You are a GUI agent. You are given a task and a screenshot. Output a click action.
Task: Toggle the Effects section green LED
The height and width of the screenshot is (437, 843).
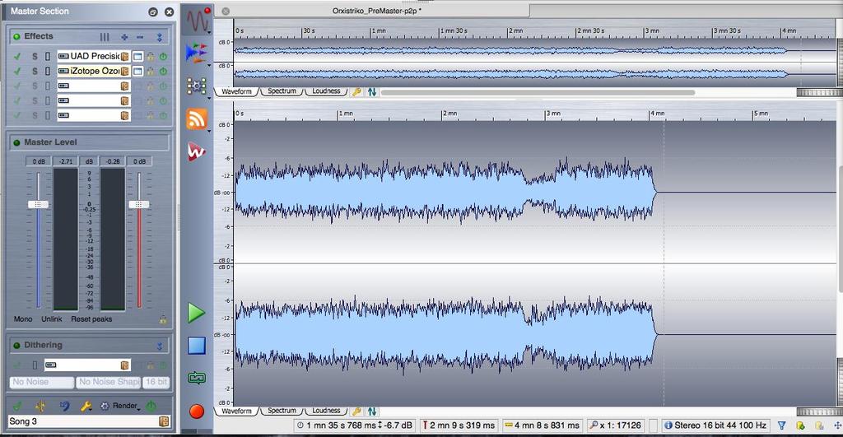(x=16, y=36)
